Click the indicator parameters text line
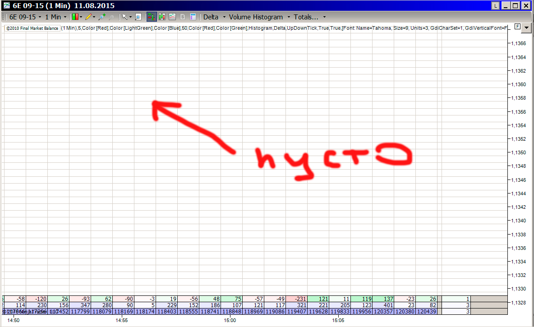The width and height of the screenshot is (534, 327). point(285,28)
